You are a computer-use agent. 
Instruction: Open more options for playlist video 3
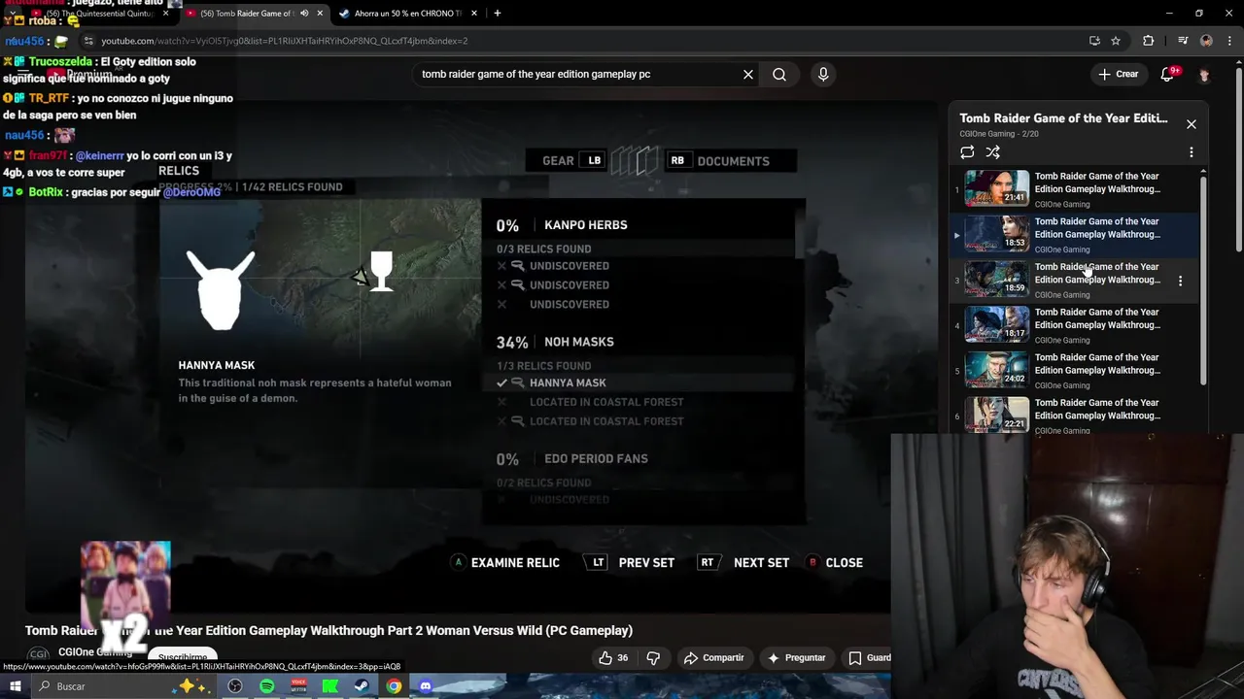coord(1180,281)
